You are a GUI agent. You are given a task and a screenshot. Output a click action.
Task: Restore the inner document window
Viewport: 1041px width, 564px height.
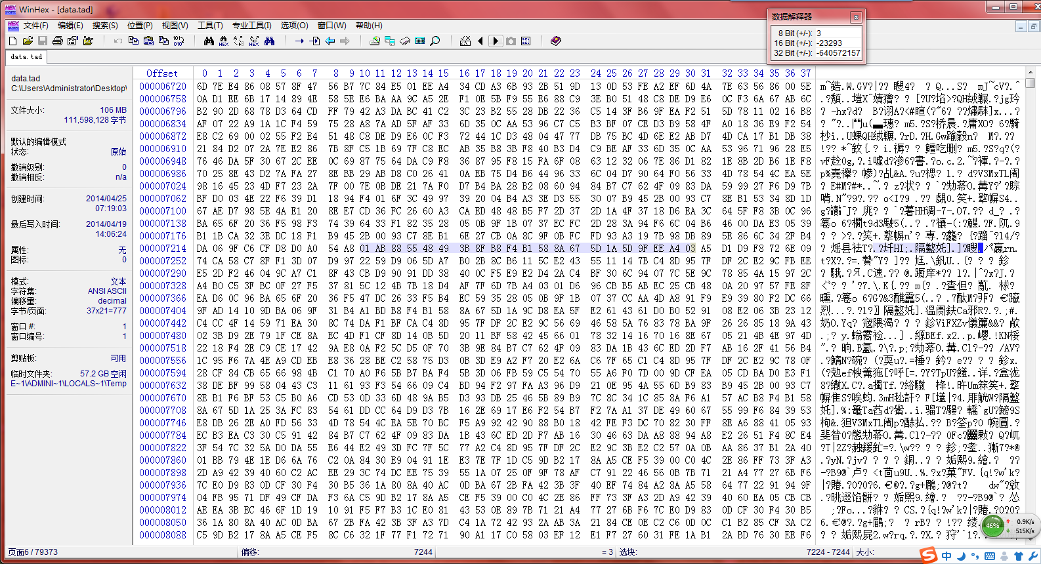click(x=1033, y=26)
